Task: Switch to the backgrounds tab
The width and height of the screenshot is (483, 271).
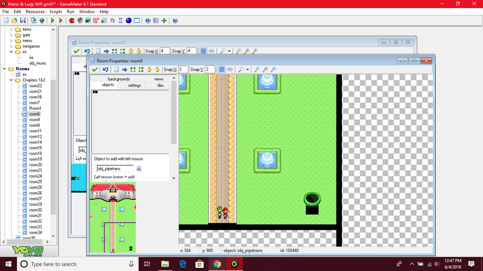Action: [119, 79]
